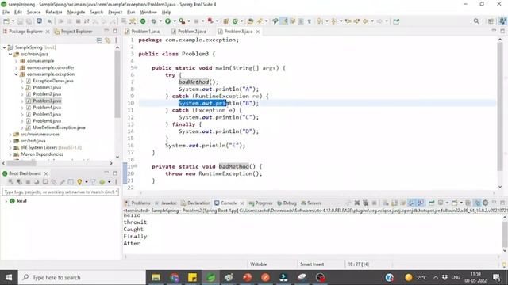
Task: Expand the Maven Dependencies node
Action: [10, 154]
